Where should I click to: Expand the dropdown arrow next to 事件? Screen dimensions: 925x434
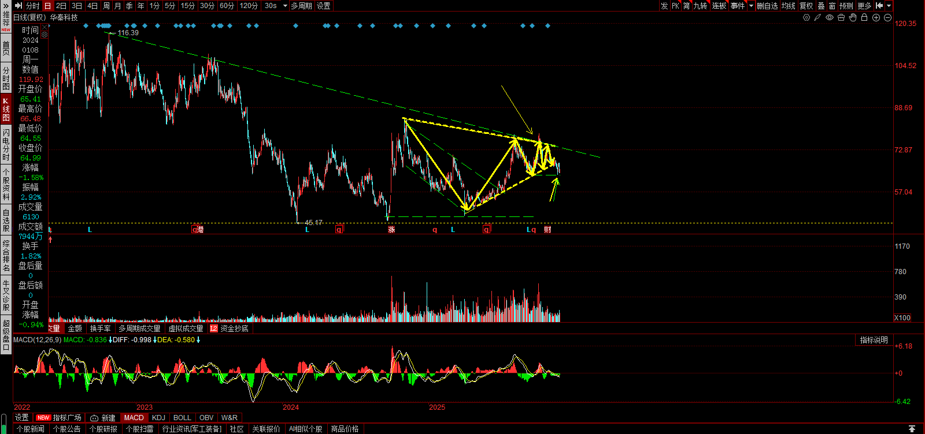coord(751,6)
